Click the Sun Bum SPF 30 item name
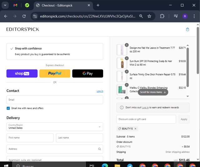Viewport: 200px width, 167px height. coord(151,63)
